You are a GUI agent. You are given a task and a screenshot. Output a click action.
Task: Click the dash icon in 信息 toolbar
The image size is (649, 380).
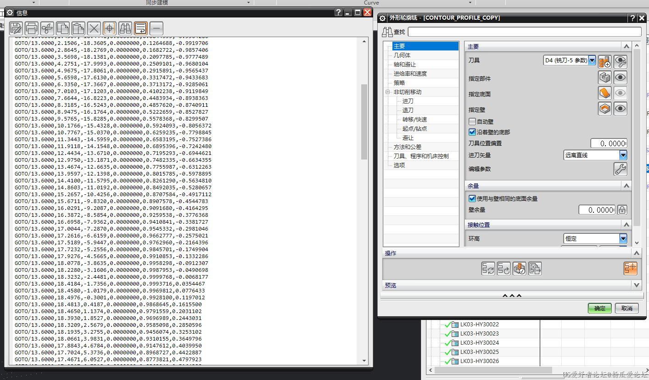click(157, 28)
